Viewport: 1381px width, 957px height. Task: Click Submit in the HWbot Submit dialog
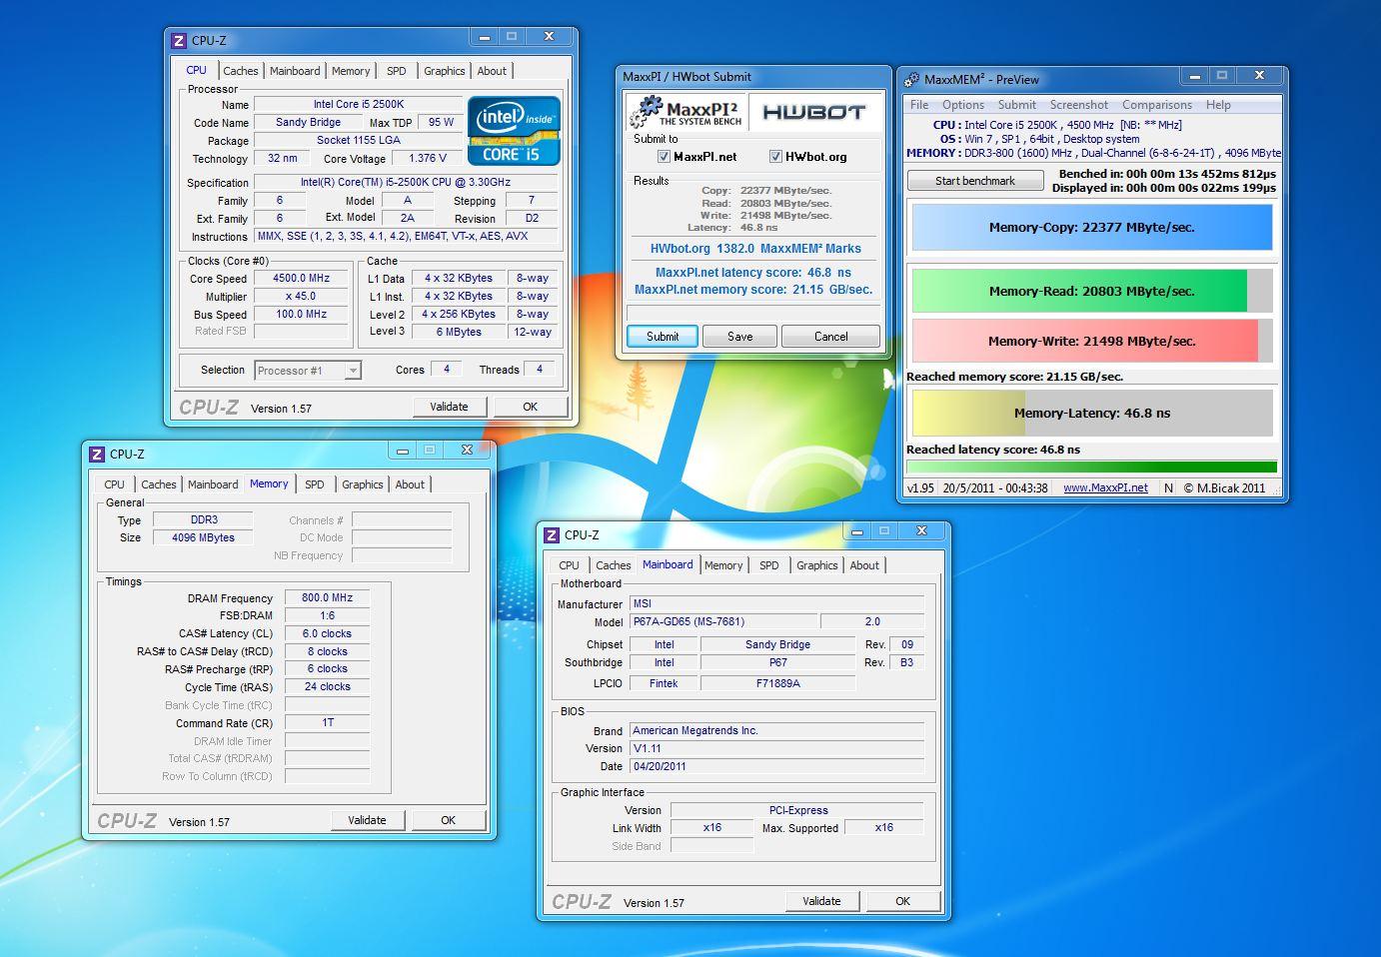pyautogui.click(x=663, y=337)
